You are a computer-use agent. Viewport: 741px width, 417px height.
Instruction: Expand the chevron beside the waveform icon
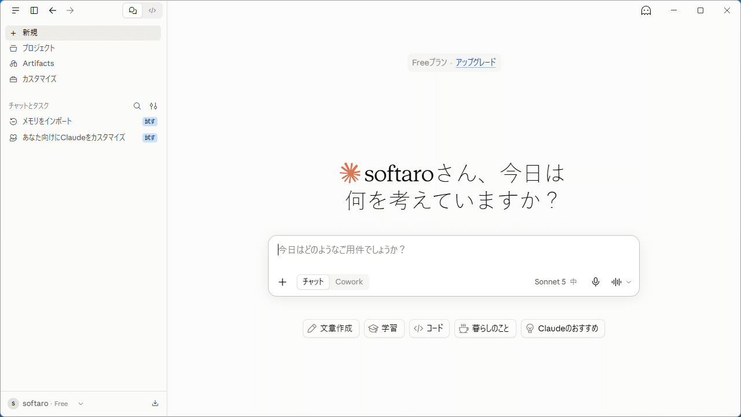[x=629, y=282]
